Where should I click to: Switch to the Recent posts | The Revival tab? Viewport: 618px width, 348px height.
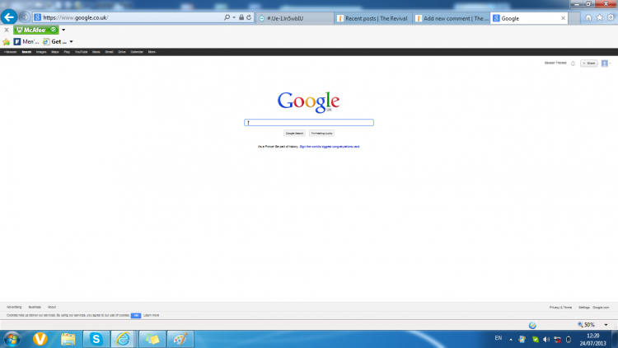(x=372, y=18)
